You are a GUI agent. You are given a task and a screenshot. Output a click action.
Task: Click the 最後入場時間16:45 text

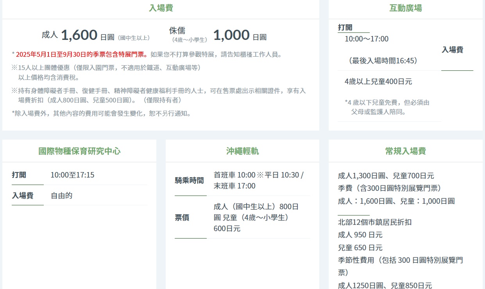click(383, 61)
